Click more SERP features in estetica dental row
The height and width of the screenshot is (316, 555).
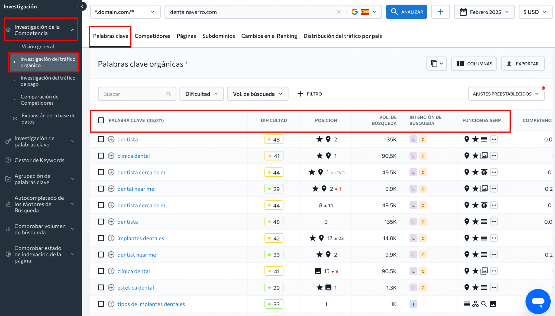coord(494,288)
